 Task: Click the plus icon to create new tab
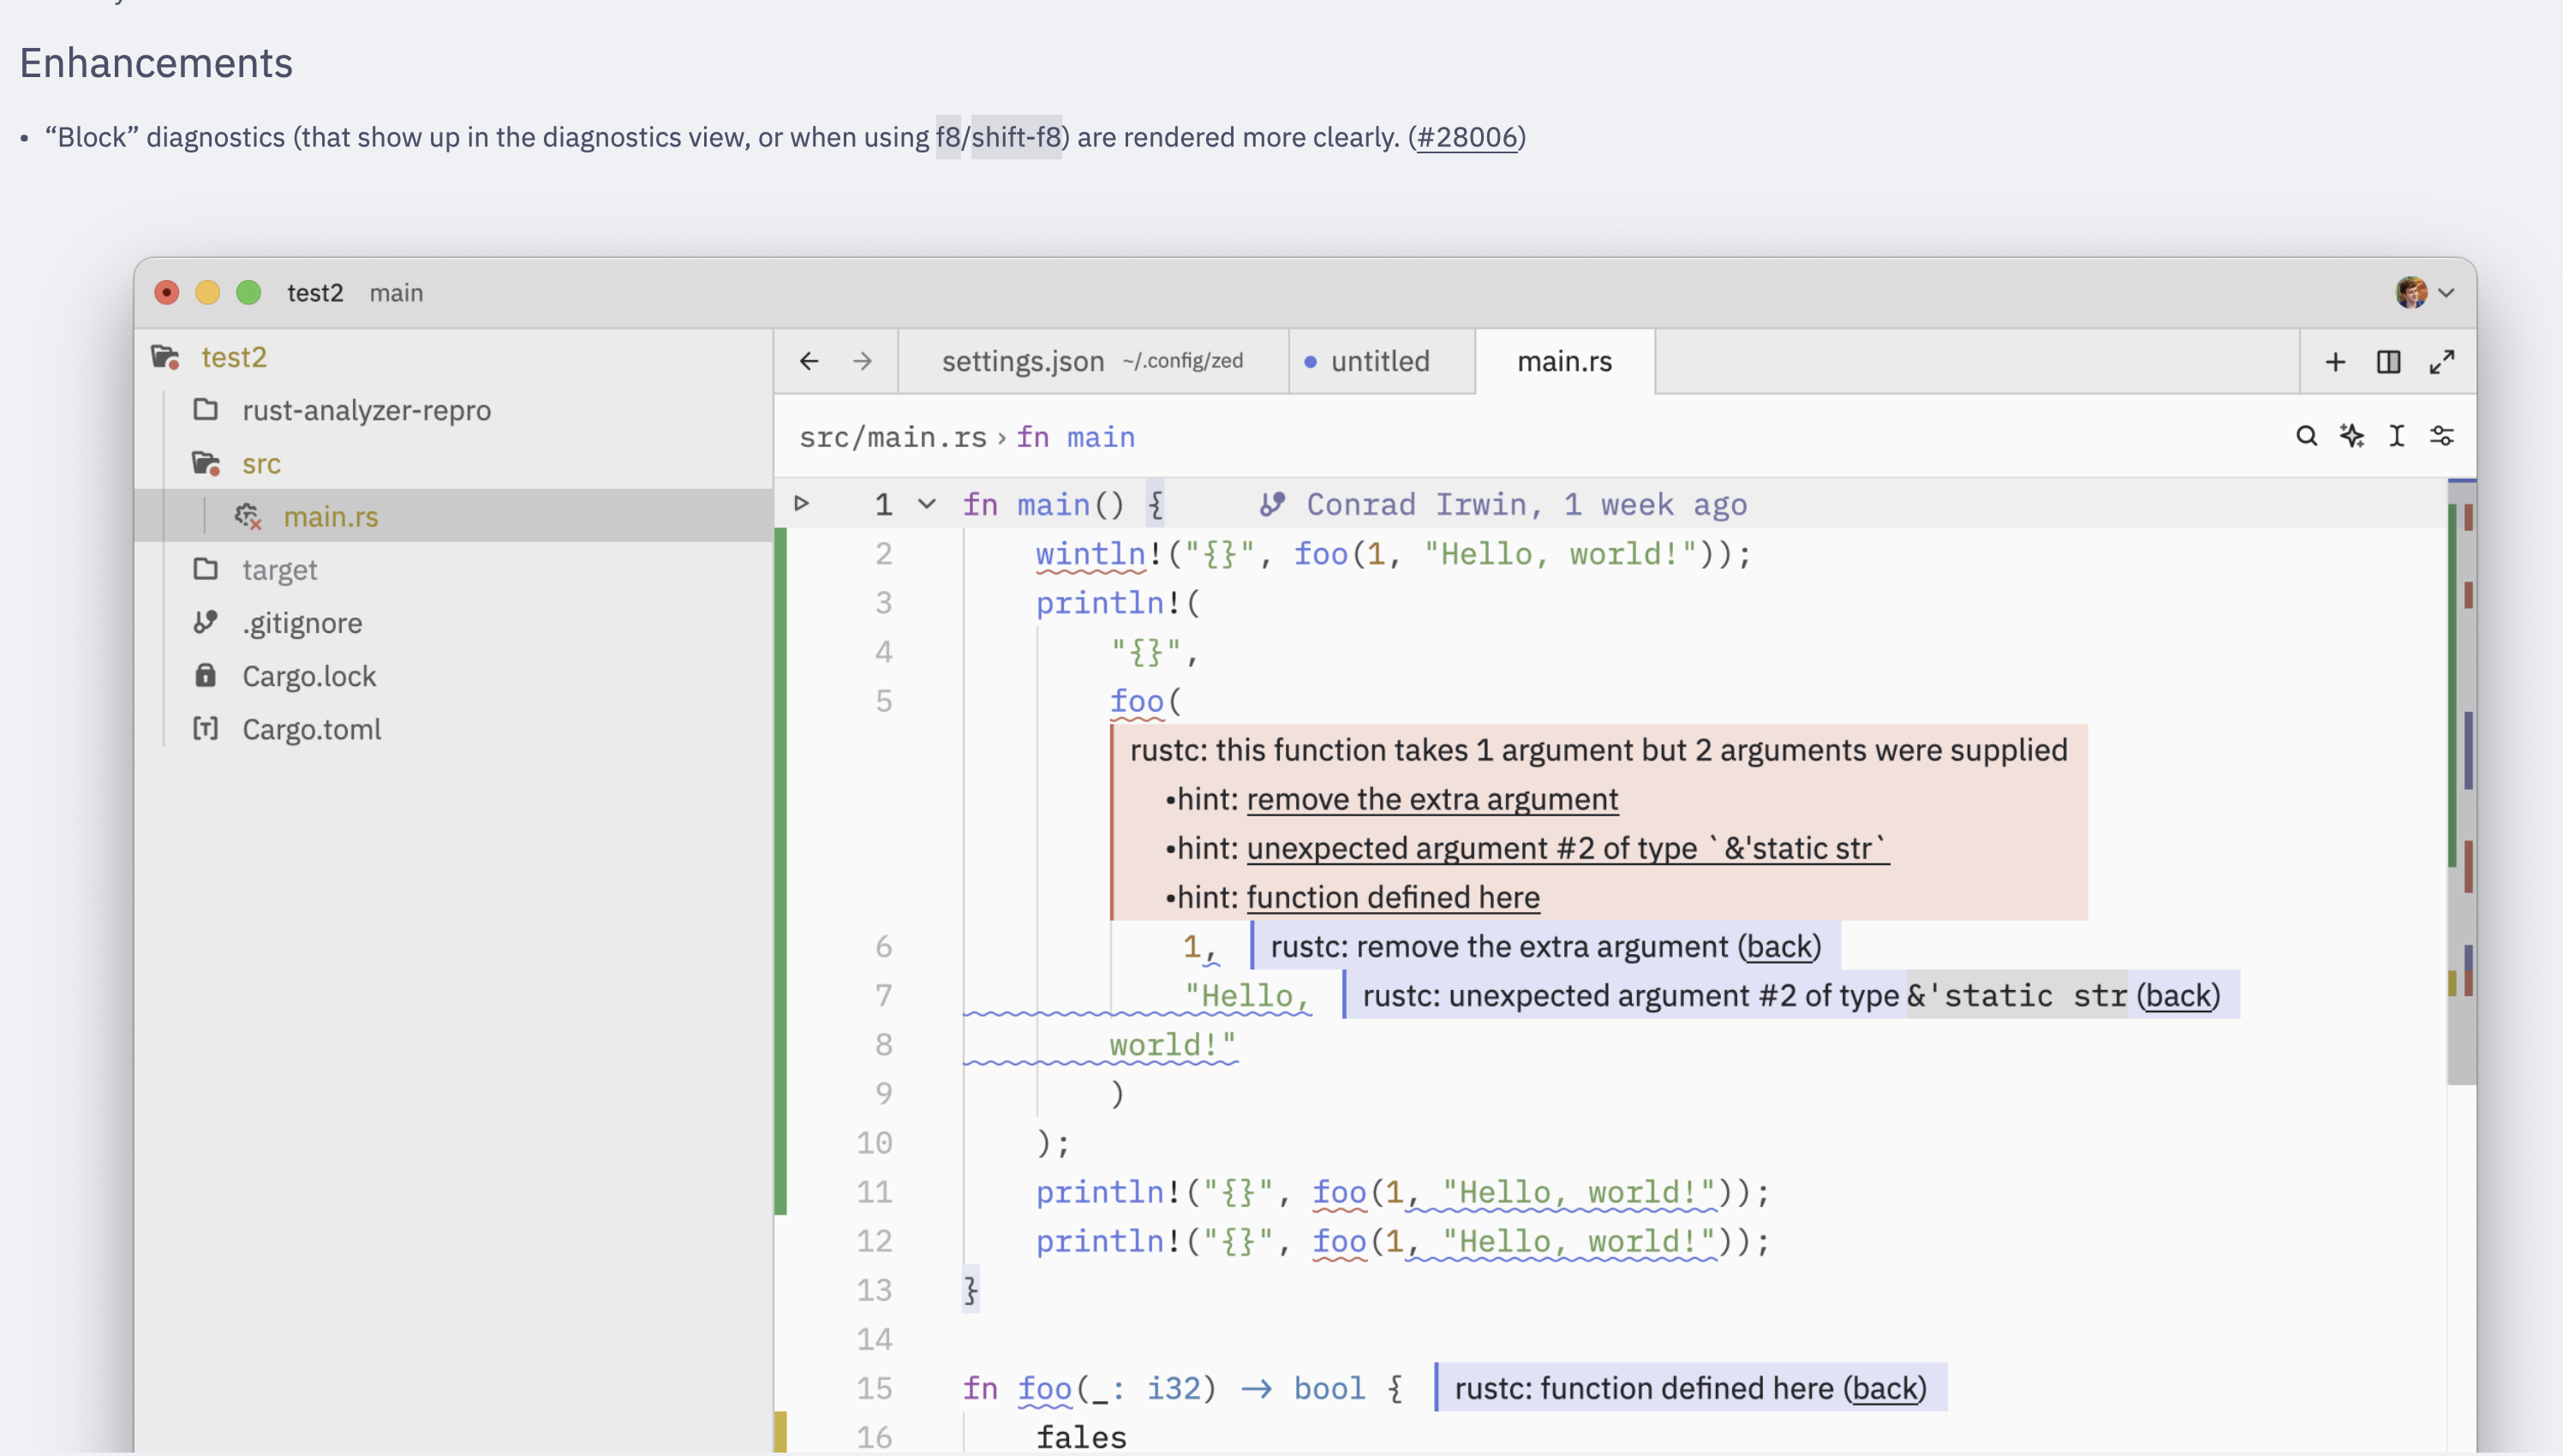coord(2335,362)
